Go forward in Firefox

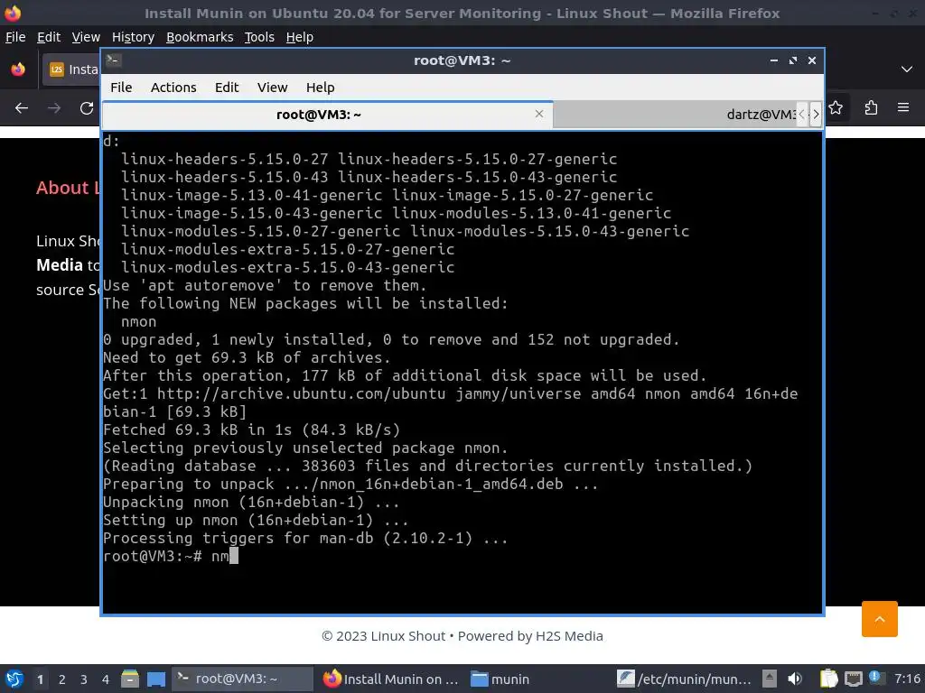pyautogui.click(x=54, y=108)
